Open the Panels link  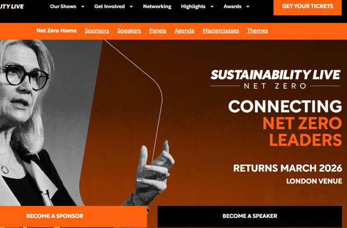click(158, 30)
